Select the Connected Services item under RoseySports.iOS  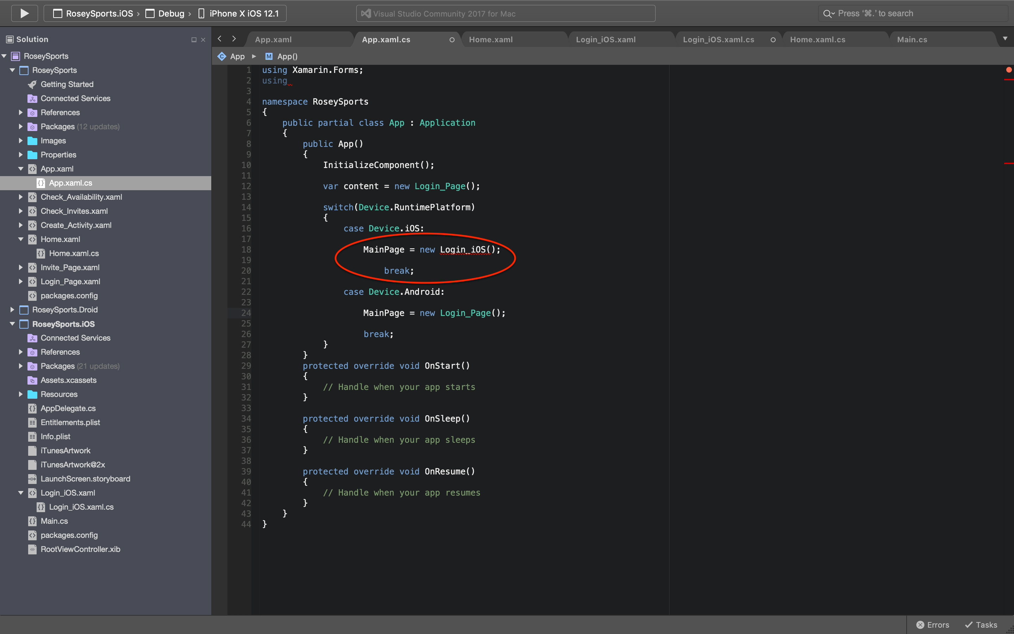[75, 337]
